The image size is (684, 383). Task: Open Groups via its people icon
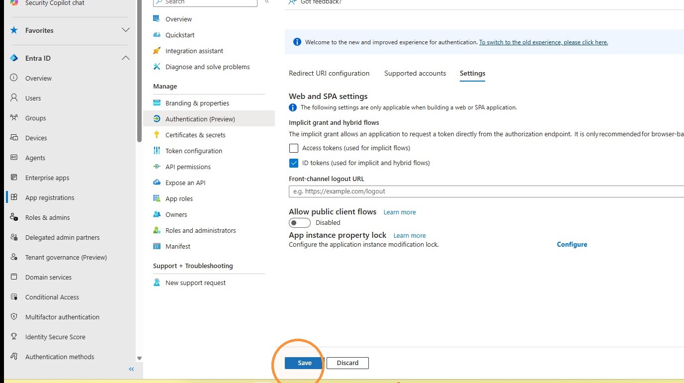pyautogui.click(x=14, y=118)
